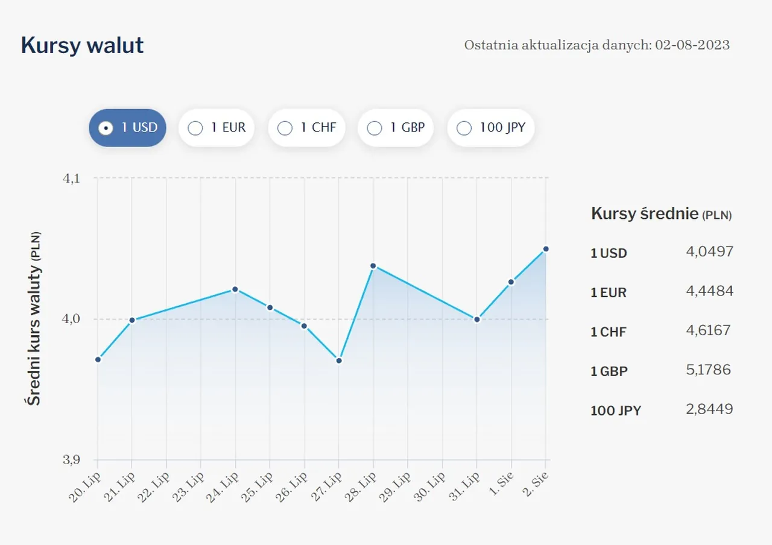Choose the 1 CHF currency option
Viewport: 772px width, 545px height.
point(306,128)
